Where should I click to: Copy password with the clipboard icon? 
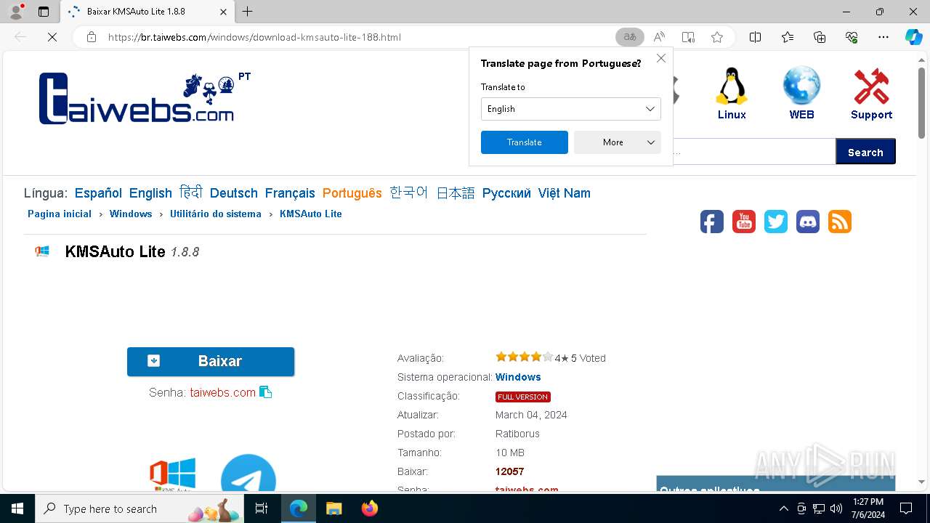click(x=266, y=392)
